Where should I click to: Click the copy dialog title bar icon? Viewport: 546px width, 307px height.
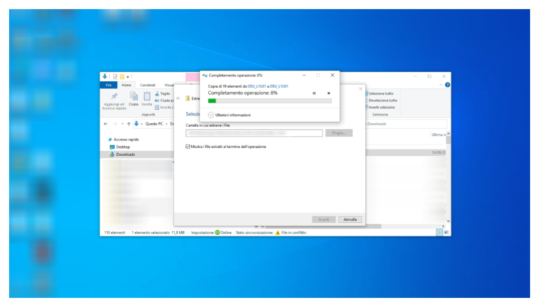tap(205, 76)
